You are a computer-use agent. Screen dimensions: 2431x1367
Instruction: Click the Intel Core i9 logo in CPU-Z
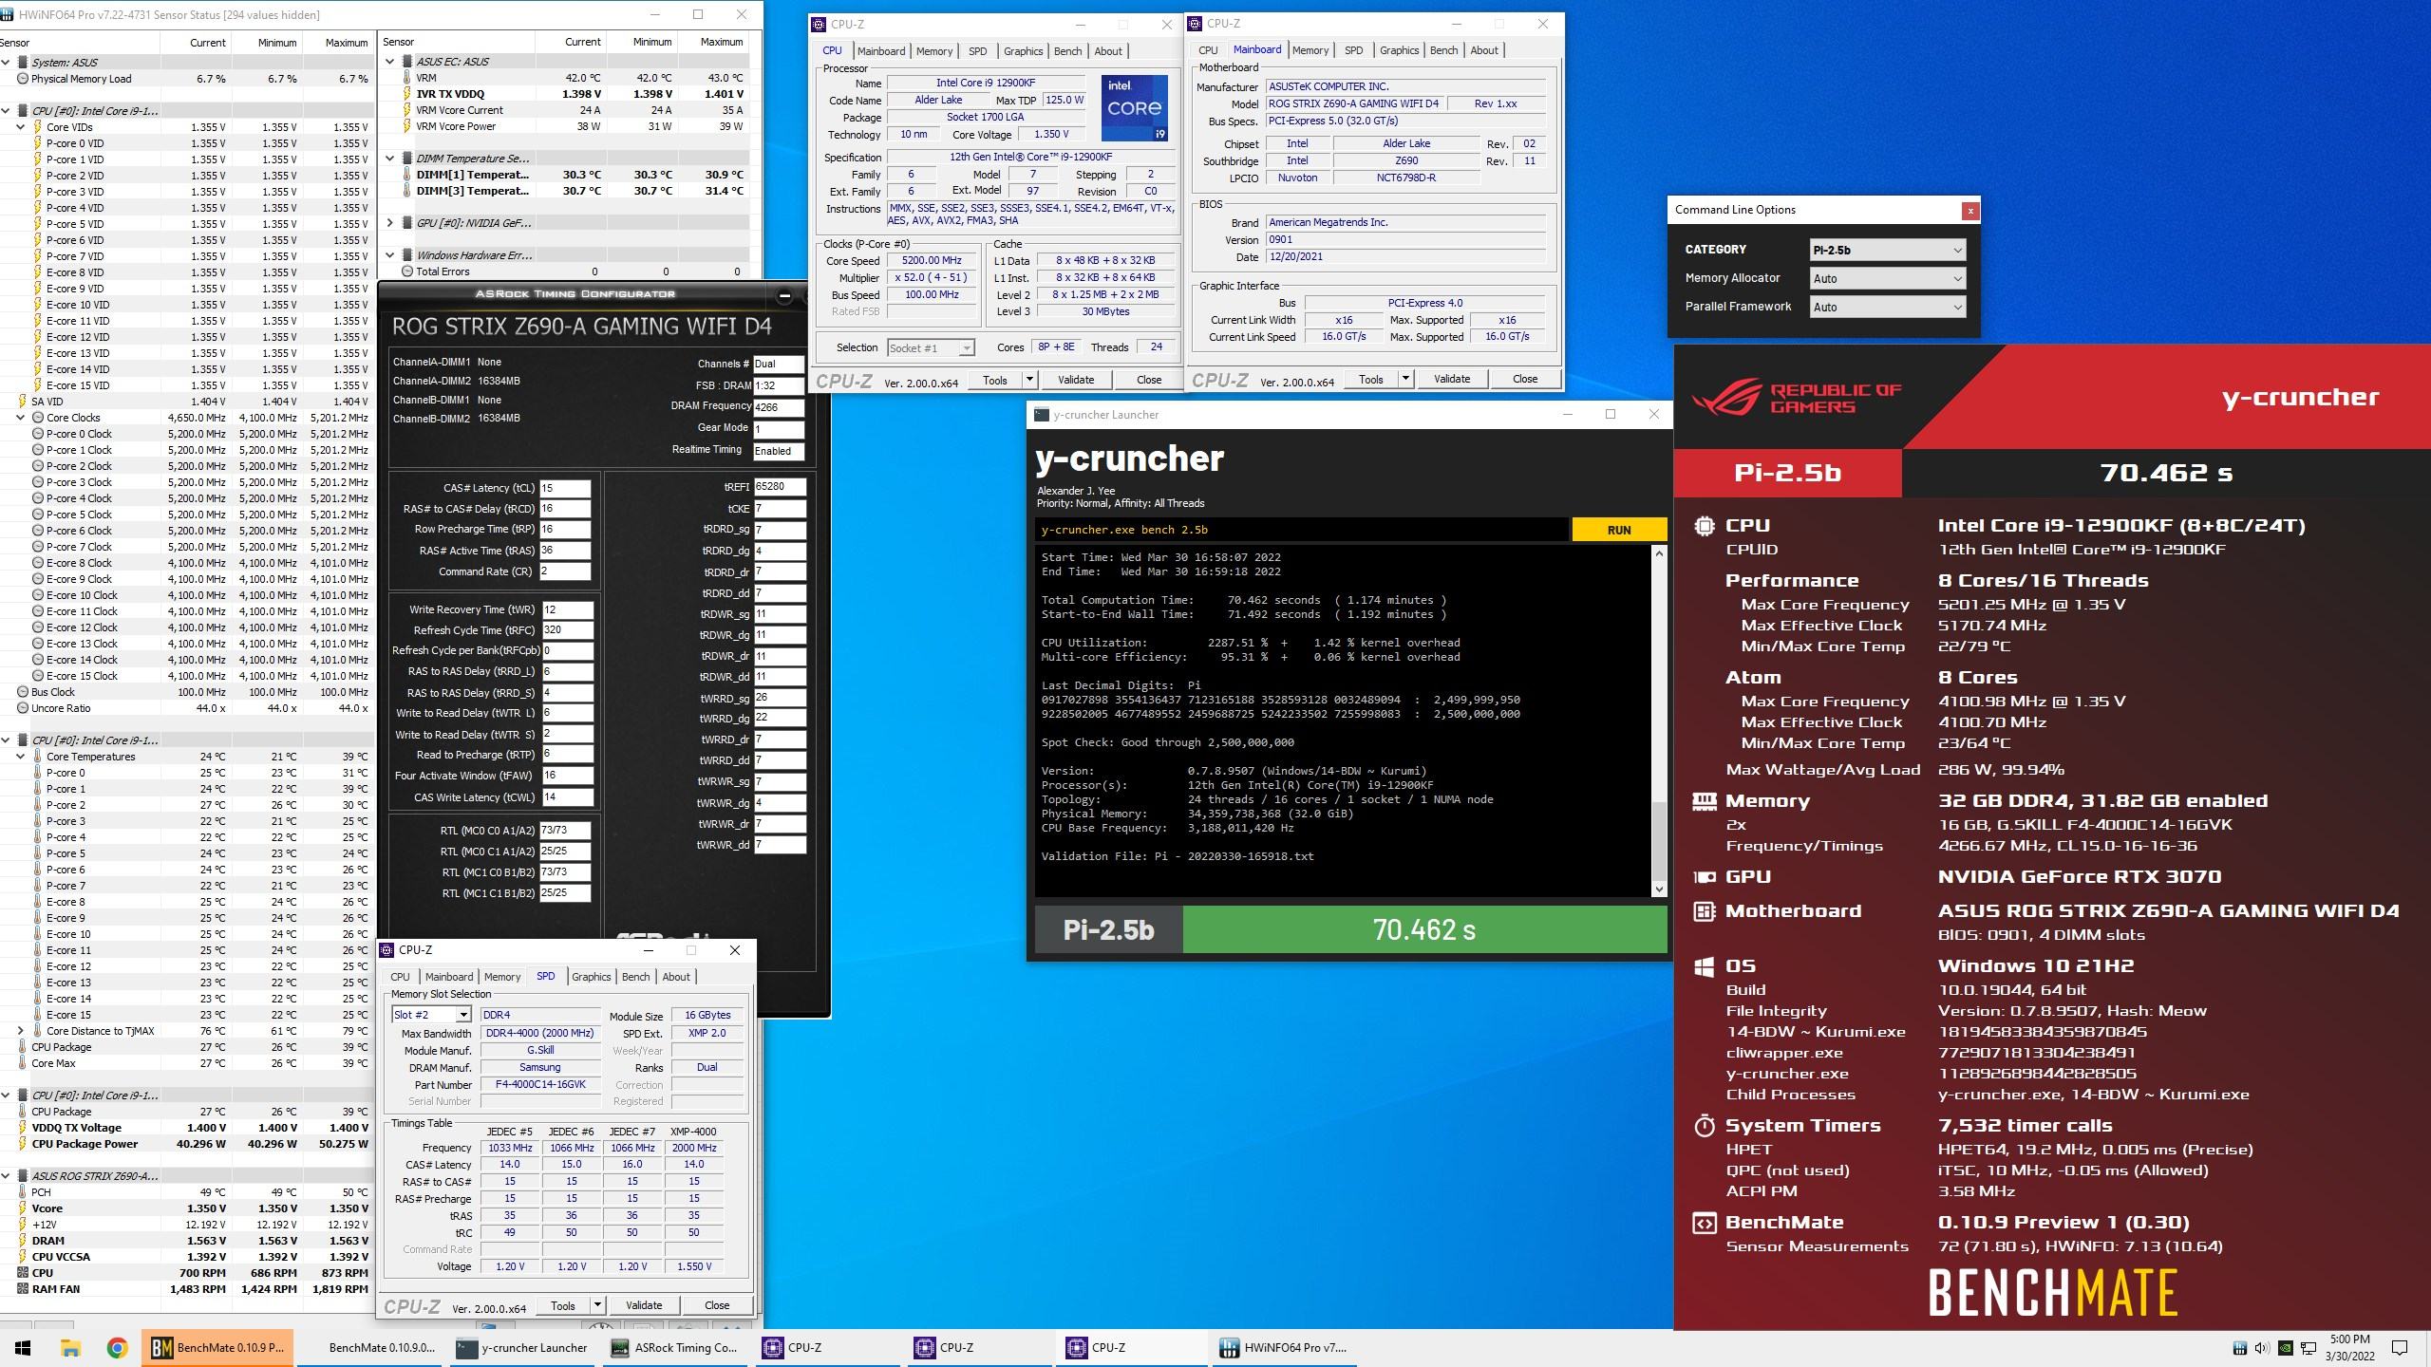[1134, 108]
